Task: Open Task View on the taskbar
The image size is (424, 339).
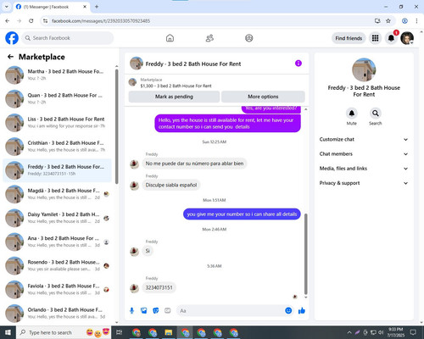Action: (x=120, y=332)
